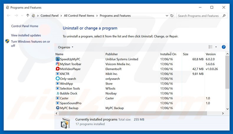Viewport: 233px width, 134px height.
Task: Click the scroll left arrow
Action: click(56, 113)
